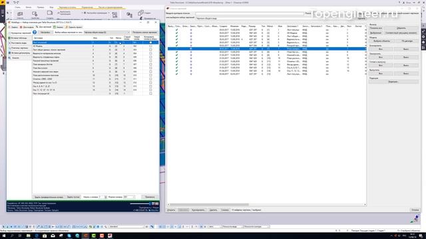Viewport: 426px width, 239px height.
Task: Toggle checkbox in 'Лист титульный А4' row
Action: tap(150, 94)
